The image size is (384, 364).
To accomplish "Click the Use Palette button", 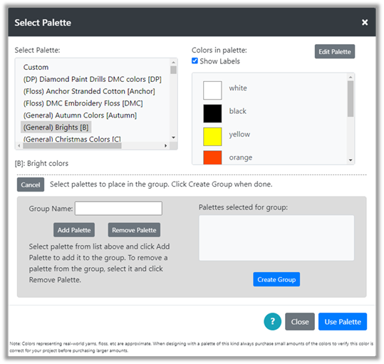I will click(x=343, y=322).
